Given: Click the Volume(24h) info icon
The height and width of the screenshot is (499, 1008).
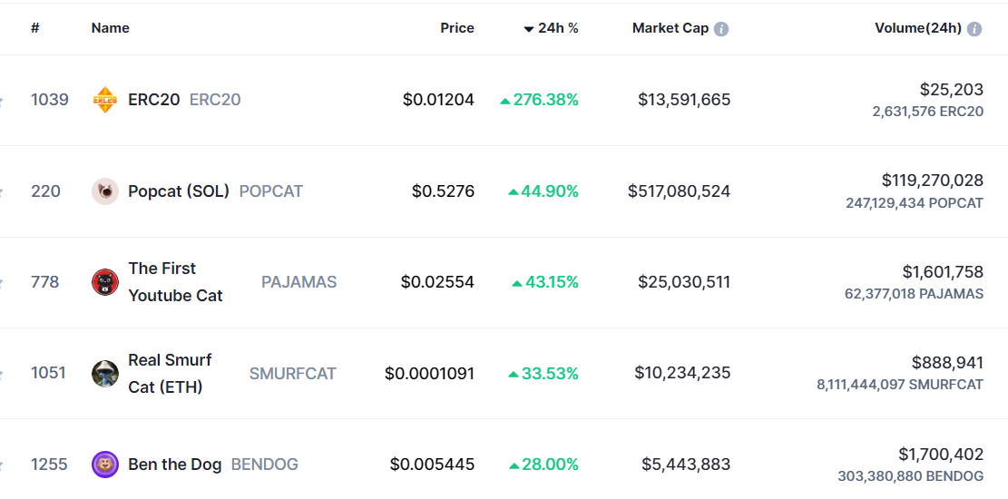Looking at the screenshot, I should (x=974, y=29).
